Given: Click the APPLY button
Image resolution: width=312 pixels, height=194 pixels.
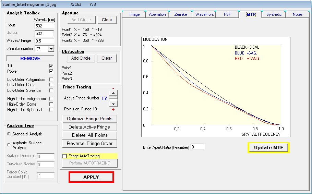Looking at the screenshot, I should pos(91,177).
